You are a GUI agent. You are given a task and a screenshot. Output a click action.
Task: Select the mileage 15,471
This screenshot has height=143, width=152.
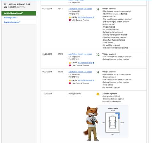pos(60,9)
